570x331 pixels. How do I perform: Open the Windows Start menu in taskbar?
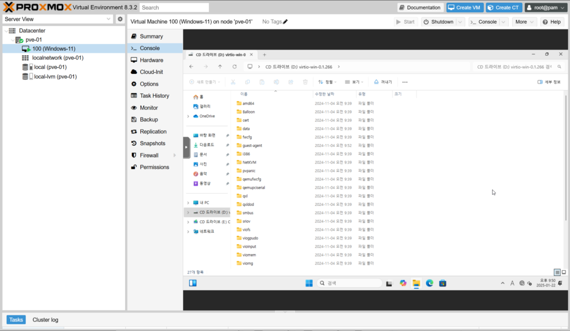click(x=308, y=283)
